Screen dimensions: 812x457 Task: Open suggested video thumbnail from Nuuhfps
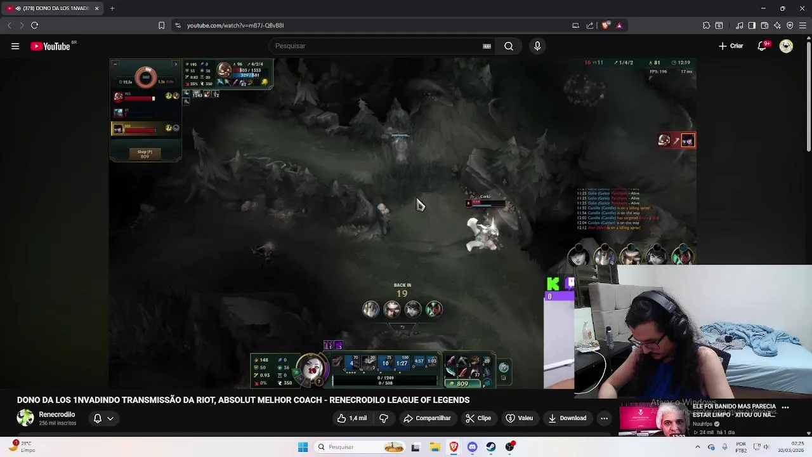click(653, 420)
